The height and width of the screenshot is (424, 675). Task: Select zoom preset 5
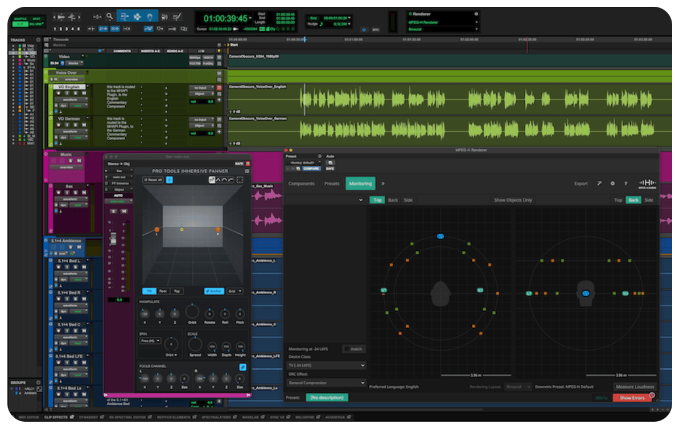point(79,29)
